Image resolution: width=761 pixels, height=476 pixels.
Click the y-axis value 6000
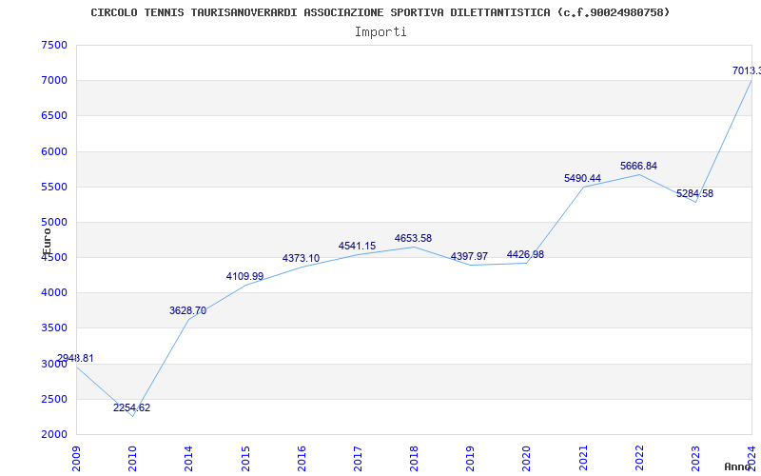pyautogui.click(x=54, y=151)
